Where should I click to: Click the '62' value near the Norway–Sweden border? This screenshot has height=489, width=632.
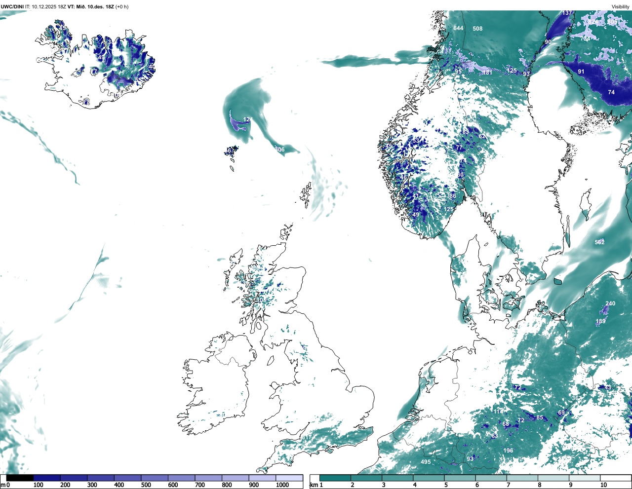pos(482,137)
